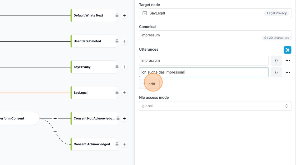Click plus on dashed Perform Consent branch
Viewport: 296px width, 165px height.
point(55,131)
